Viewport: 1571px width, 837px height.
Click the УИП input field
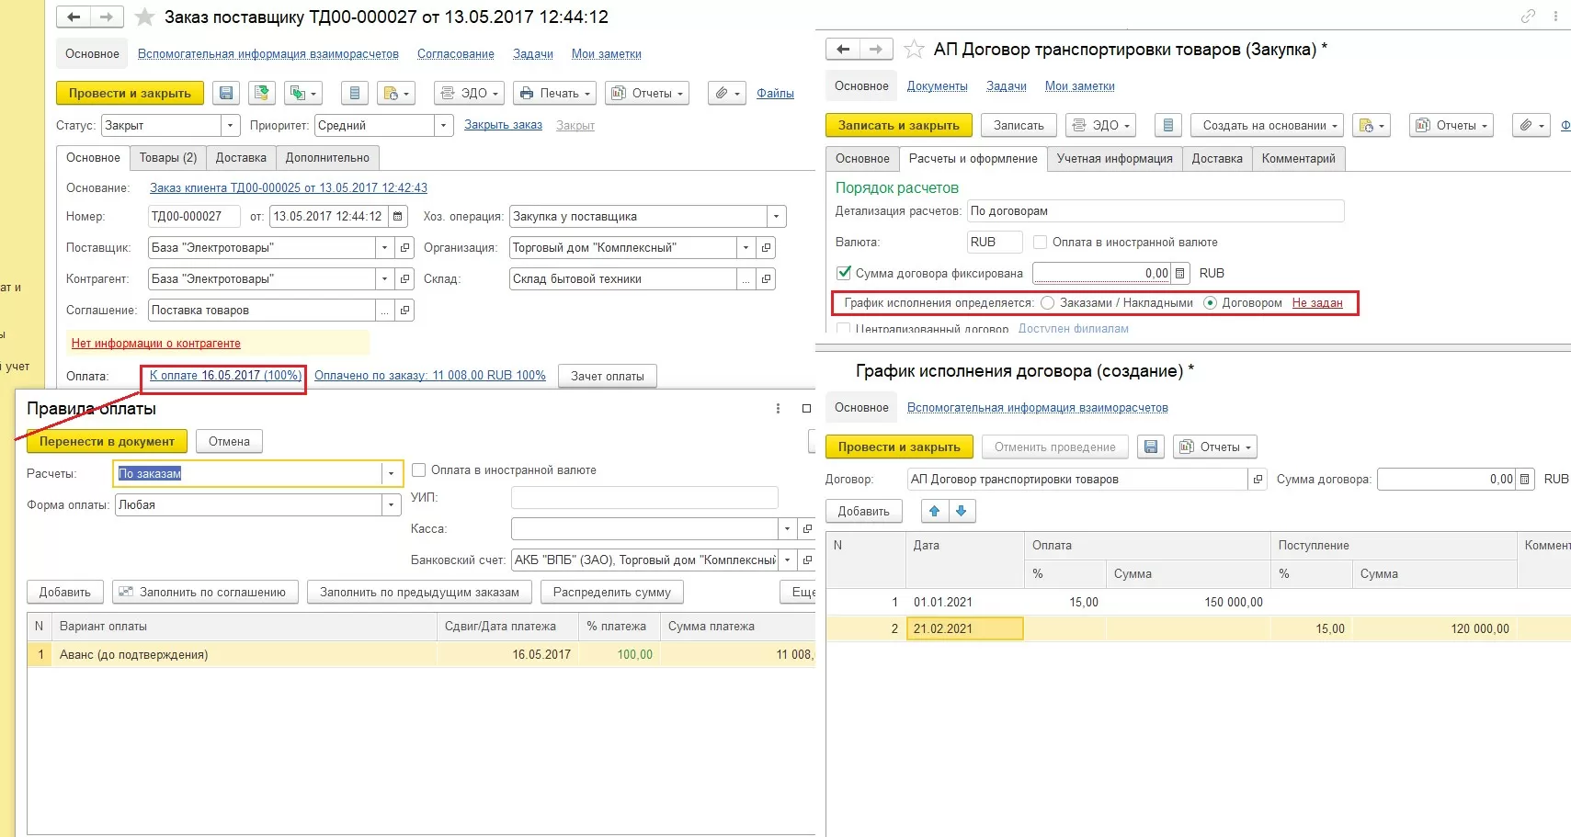[644, 498]
